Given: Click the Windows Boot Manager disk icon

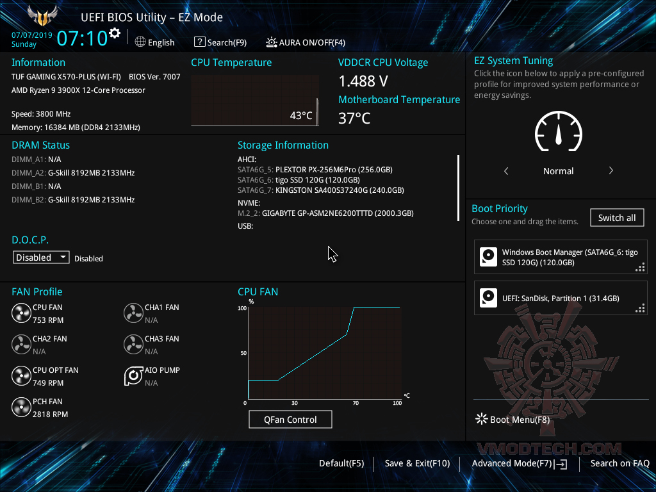Looking at the screenshot, I should tap(488, 257).
